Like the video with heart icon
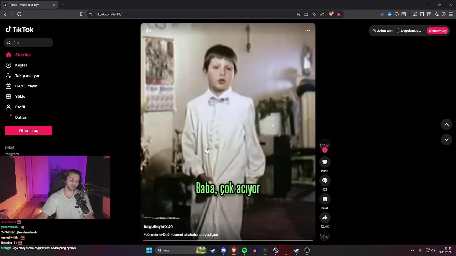This screenshot has height=256, width=456. 325,162
